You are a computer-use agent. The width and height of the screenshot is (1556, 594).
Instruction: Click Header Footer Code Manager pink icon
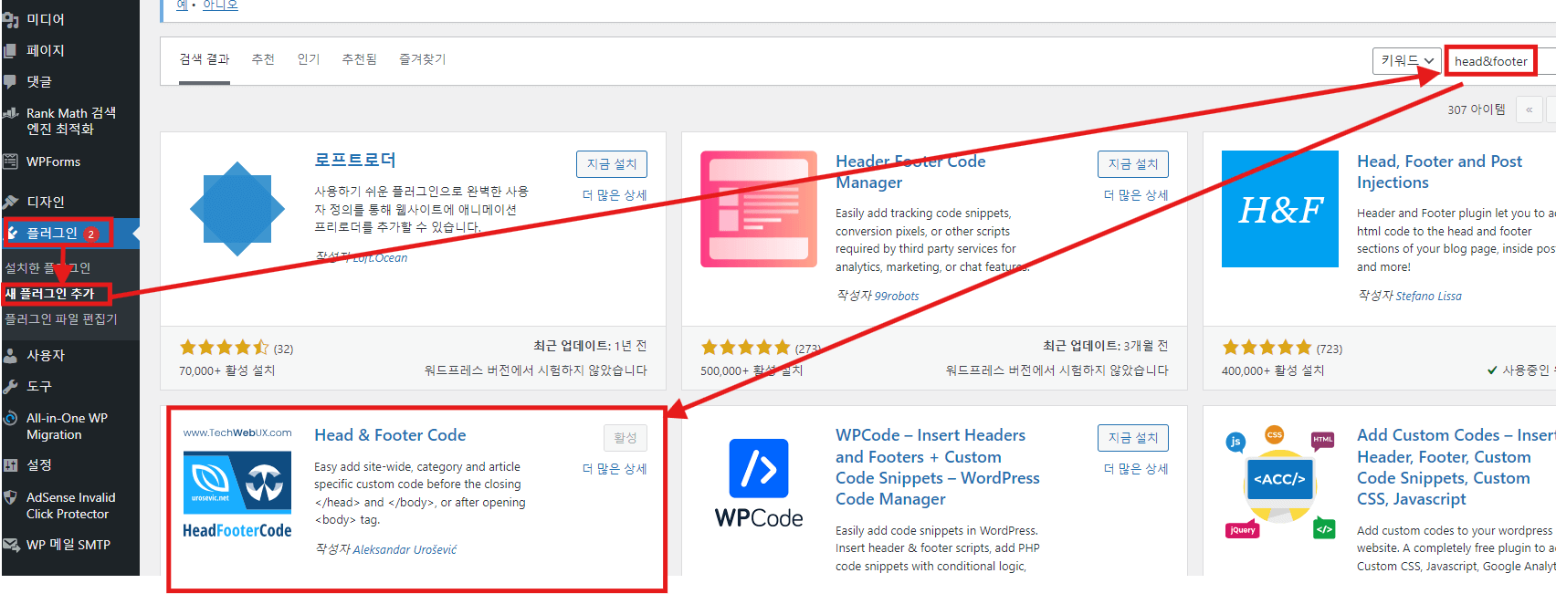(x=759, y=209)
